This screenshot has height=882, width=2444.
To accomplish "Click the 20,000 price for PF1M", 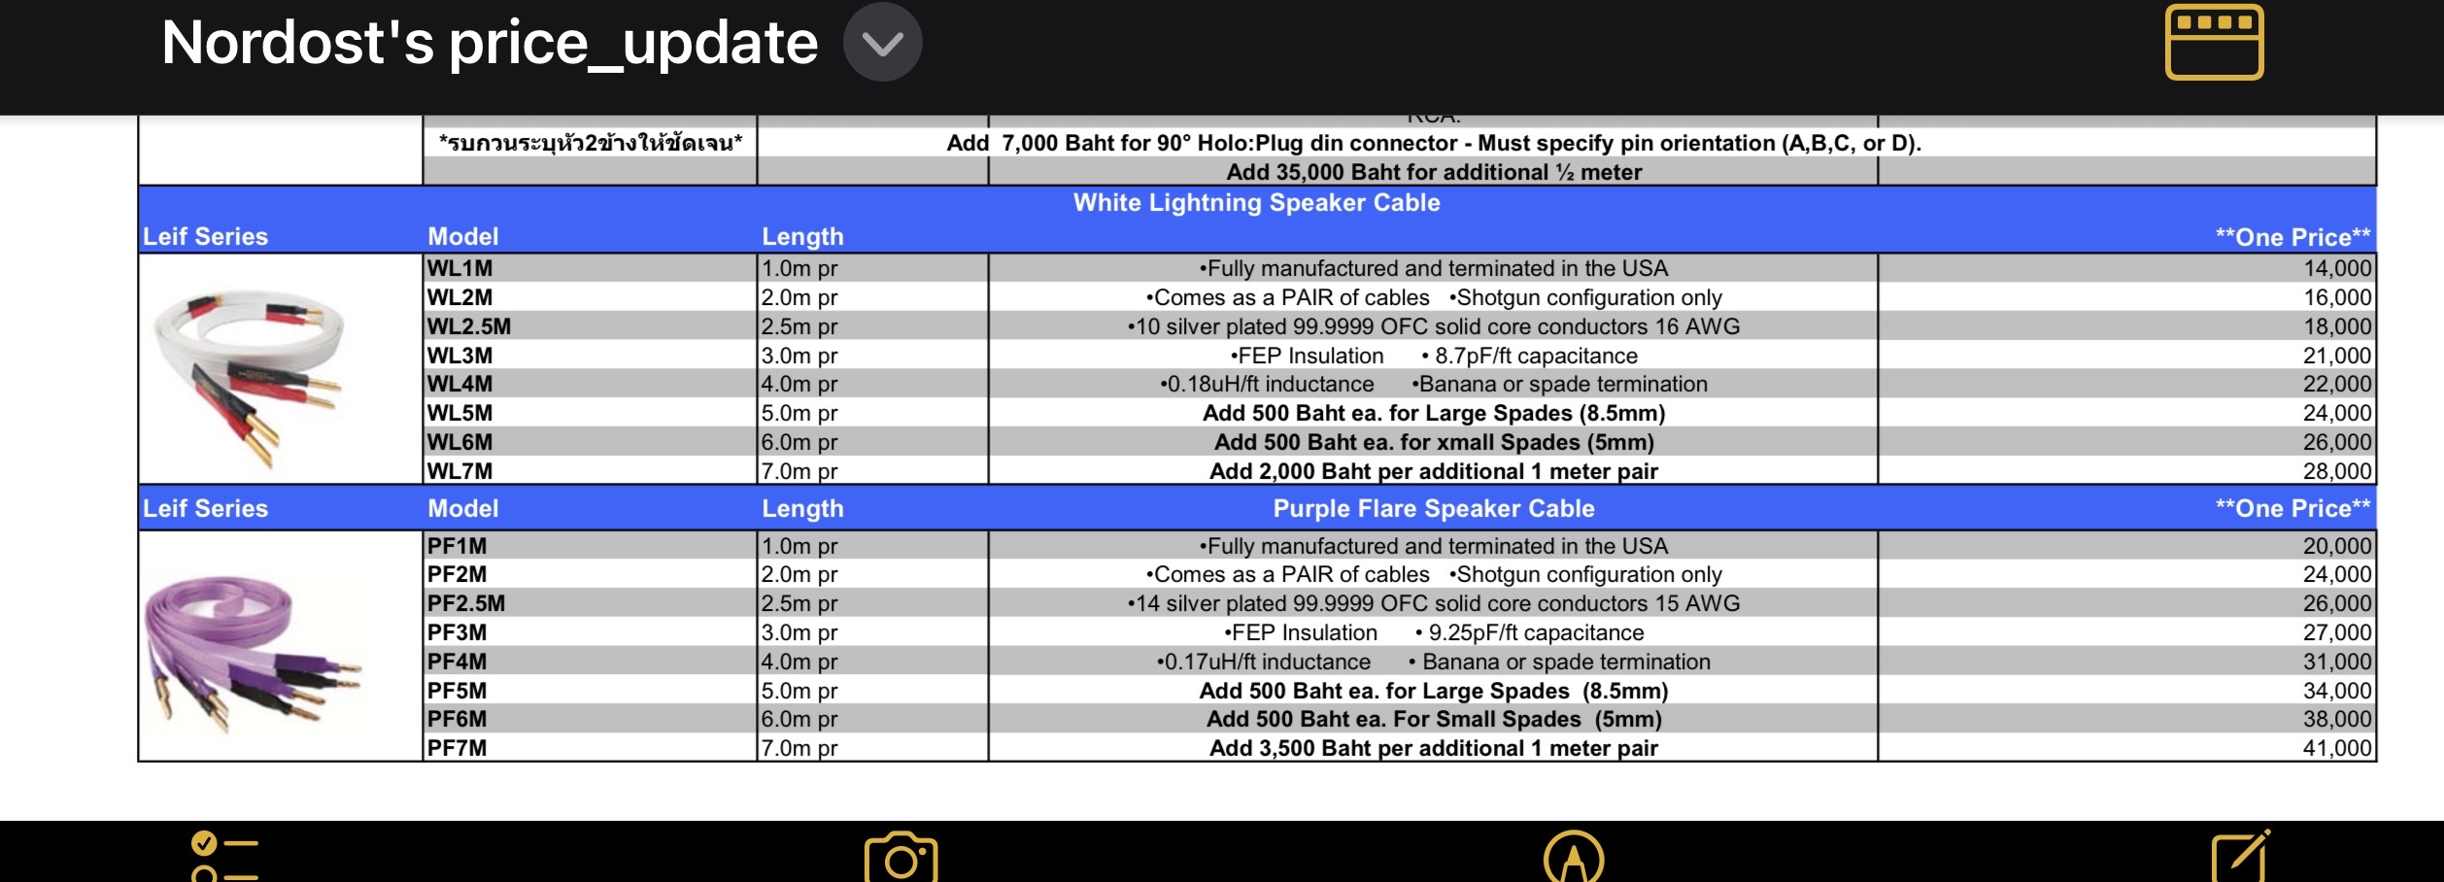I will click(2337, 546).
